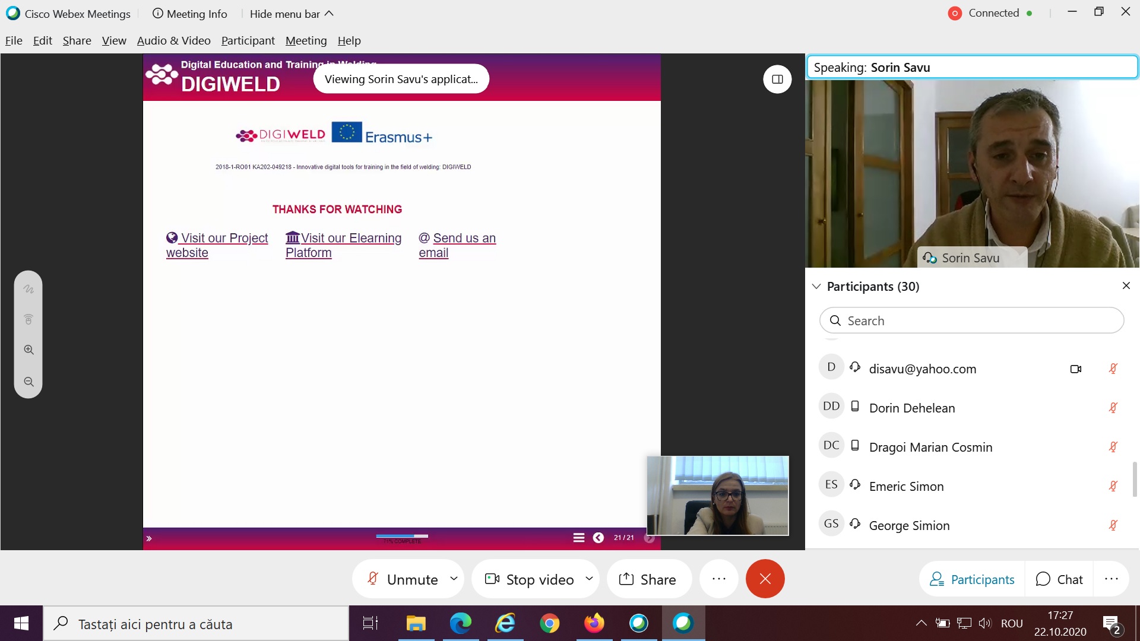Click the participants Search field
Image resolution: width=1140 pixels, height=641 pixels.
click(x=971, y=320)
